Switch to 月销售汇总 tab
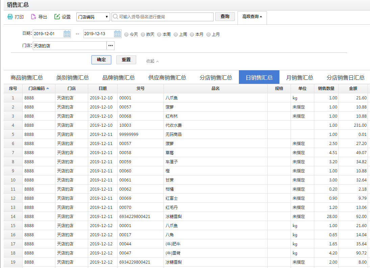 tap(299, 77)
